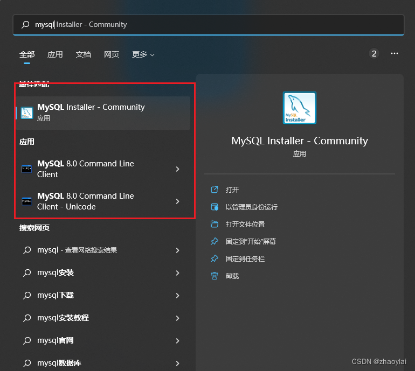Expand arrow for Command Line Client - Unicode
This screenshot has width=415, height=371.
(x=178, y=201)
